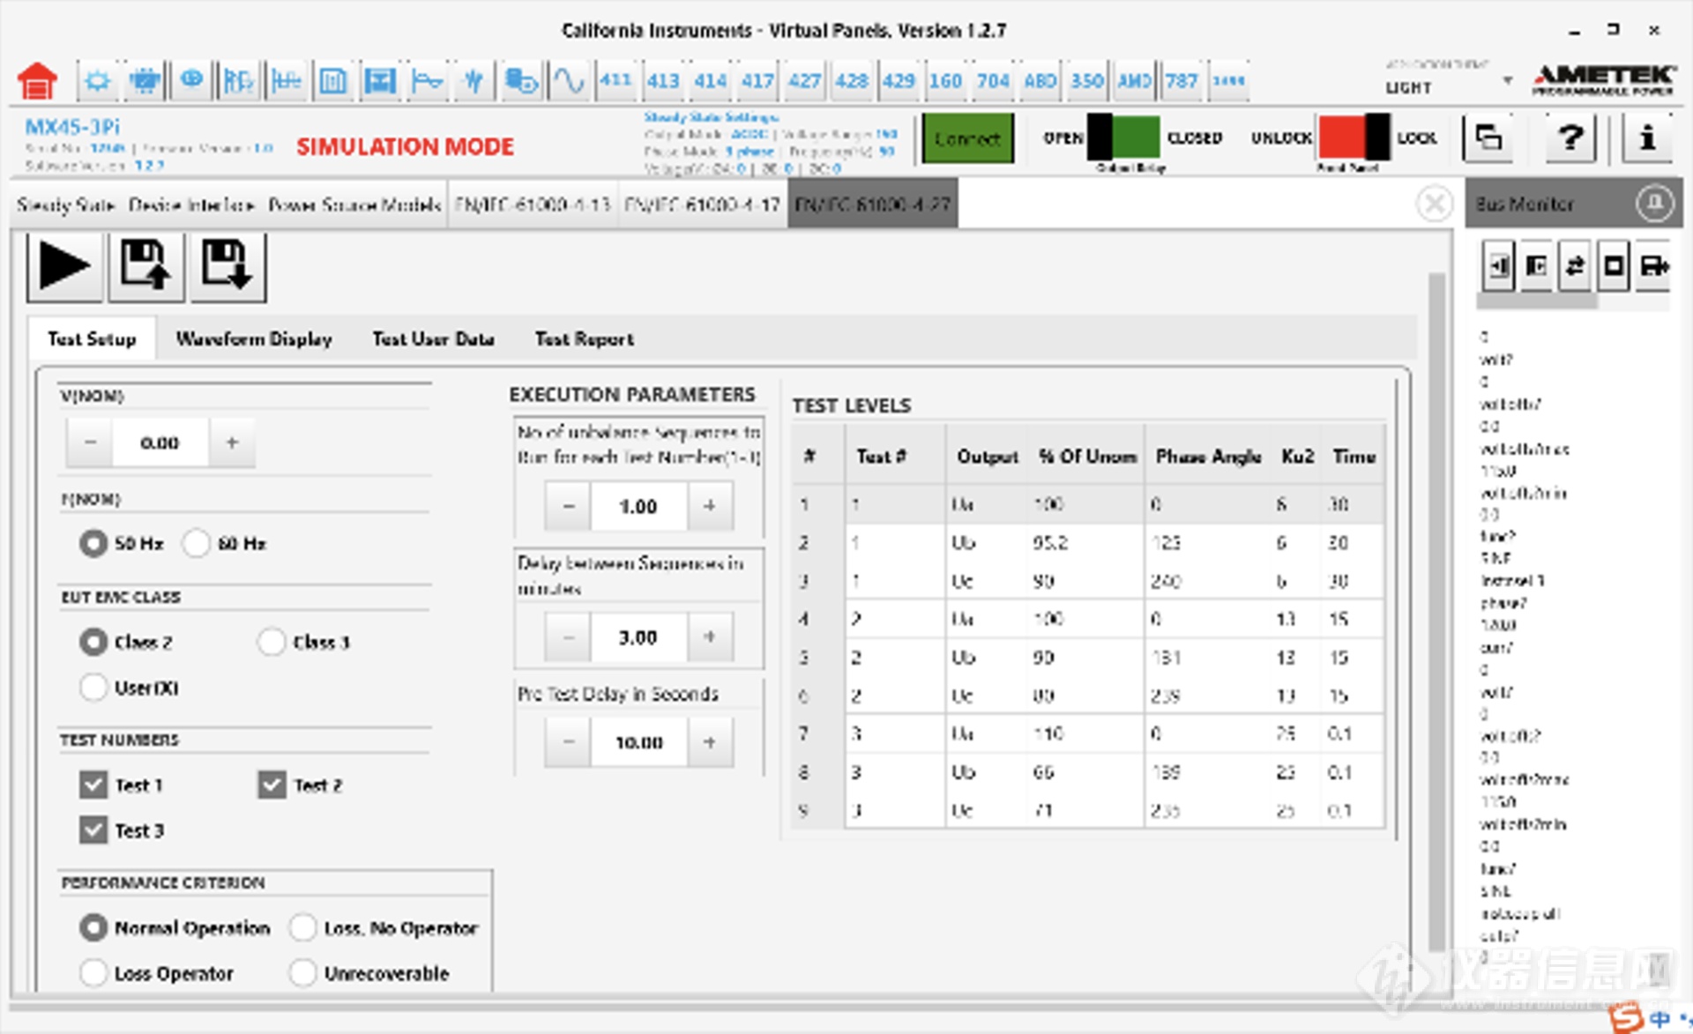
Task: Switch to Waveform Display tab
Action: (254, 339)
